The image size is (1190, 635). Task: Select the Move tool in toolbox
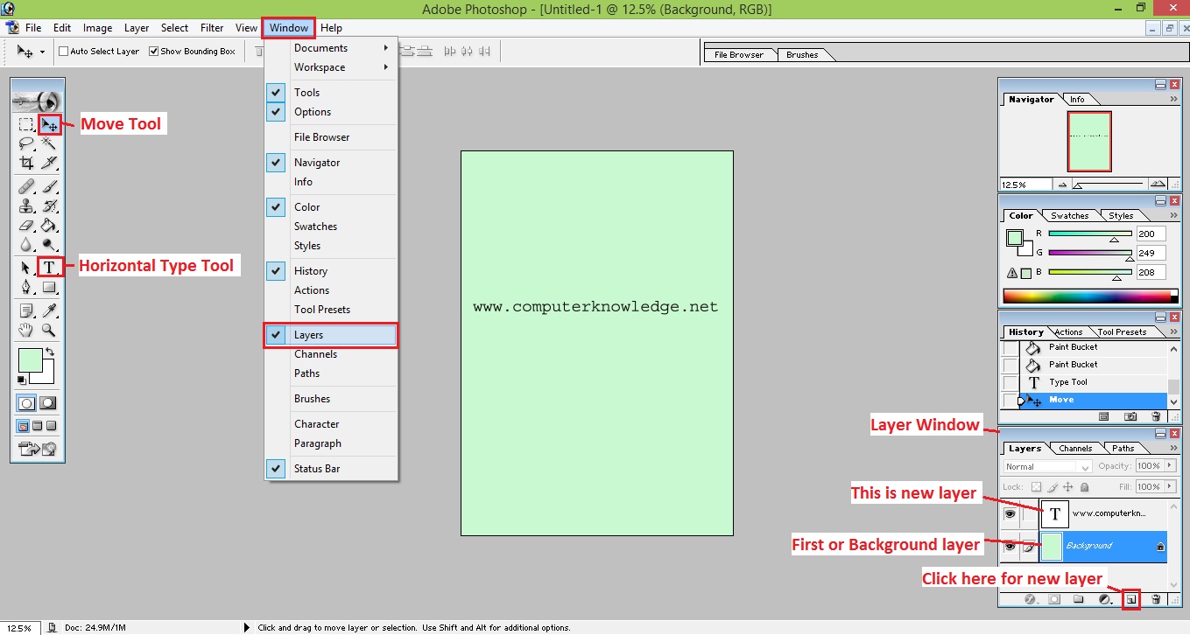pos(50,124)
